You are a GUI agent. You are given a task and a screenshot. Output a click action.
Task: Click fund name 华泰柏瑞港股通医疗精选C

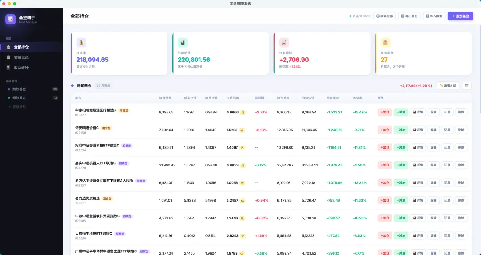tap(96, 110)
